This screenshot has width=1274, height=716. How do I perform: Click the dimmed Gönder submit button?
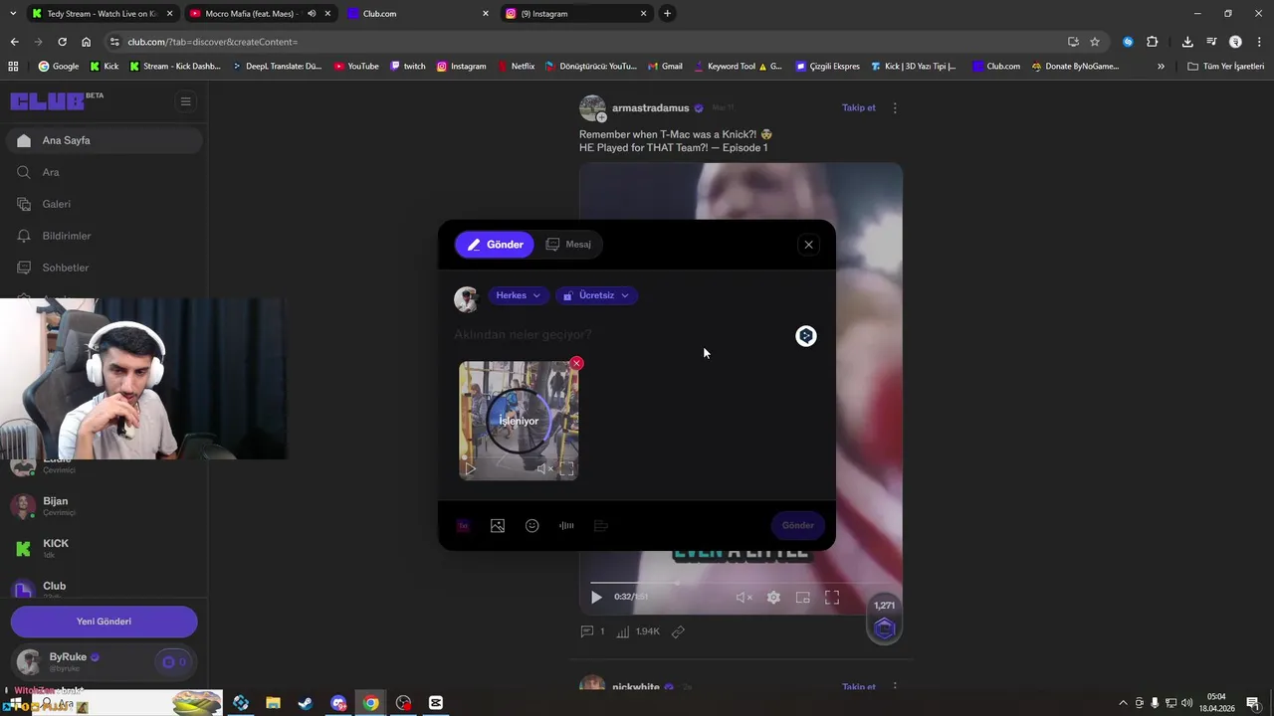point(797,525)
